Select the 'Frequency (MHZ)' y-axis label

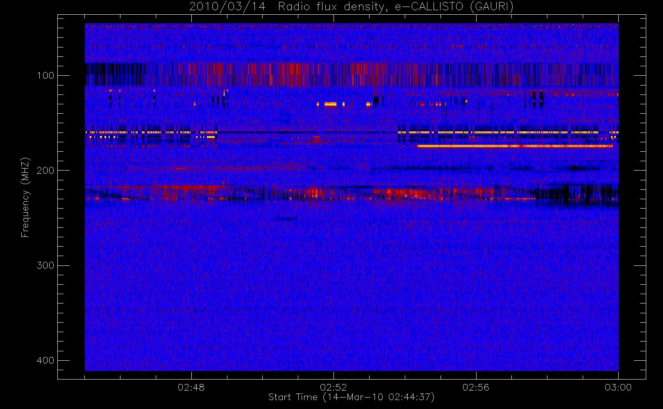[x=25, y=197]
